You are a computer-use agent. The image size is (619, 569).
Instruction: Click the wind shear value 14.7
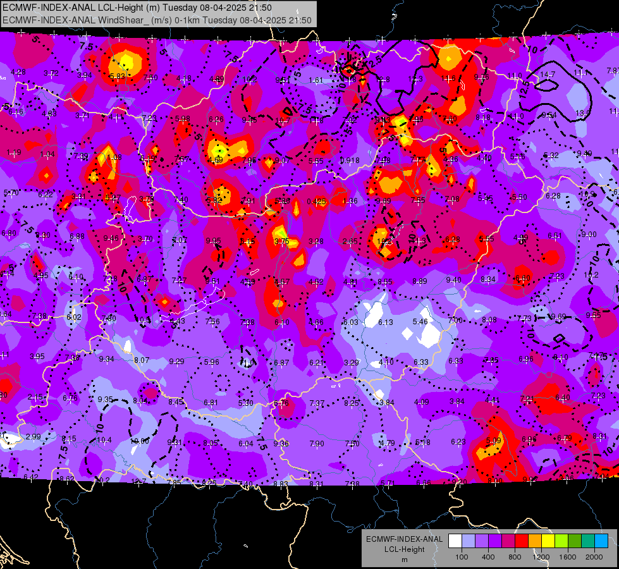tap(548, 74)
